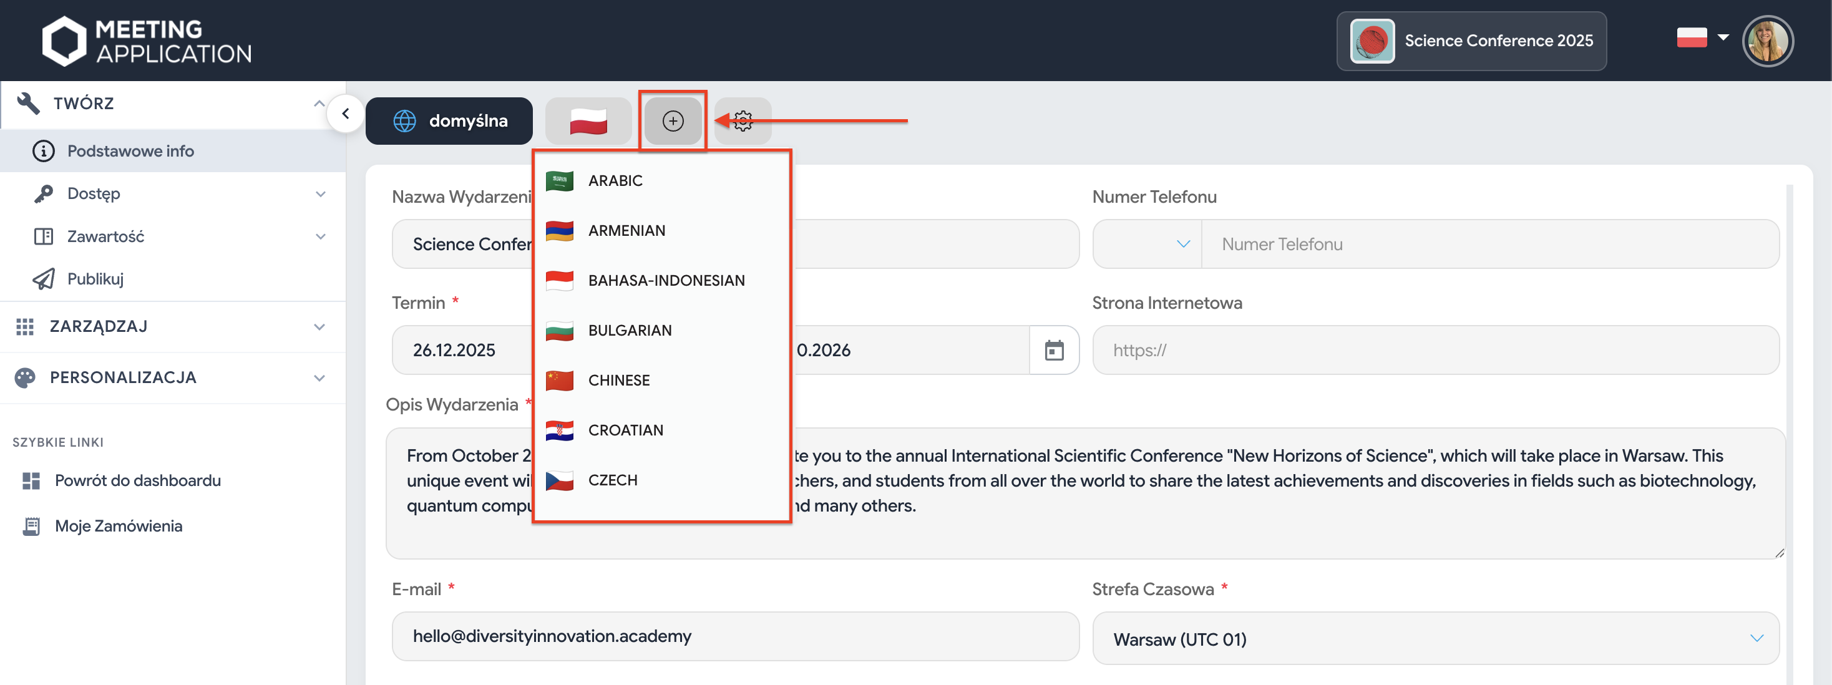The image size is (1832, 685).
Task: Open Moje Zamówienia link
Action: point(118,527)
